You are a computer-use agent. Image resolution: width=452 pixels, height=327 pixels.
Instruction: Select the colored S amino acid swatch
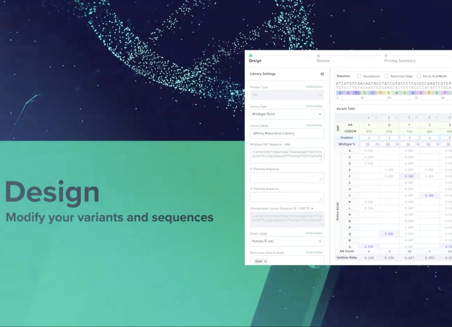340,93
